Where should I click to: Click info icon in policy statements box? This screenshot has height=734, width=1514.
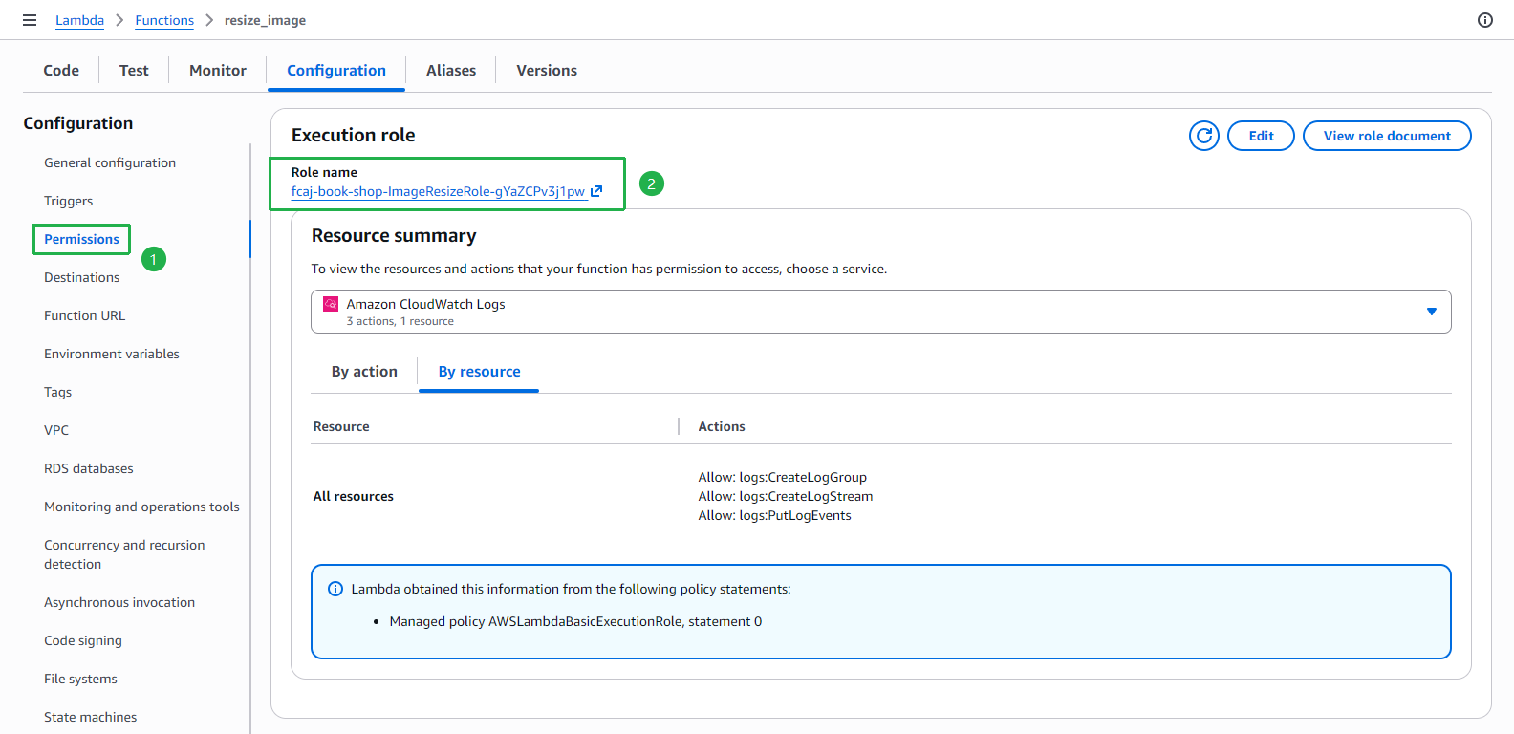(335, 589)
